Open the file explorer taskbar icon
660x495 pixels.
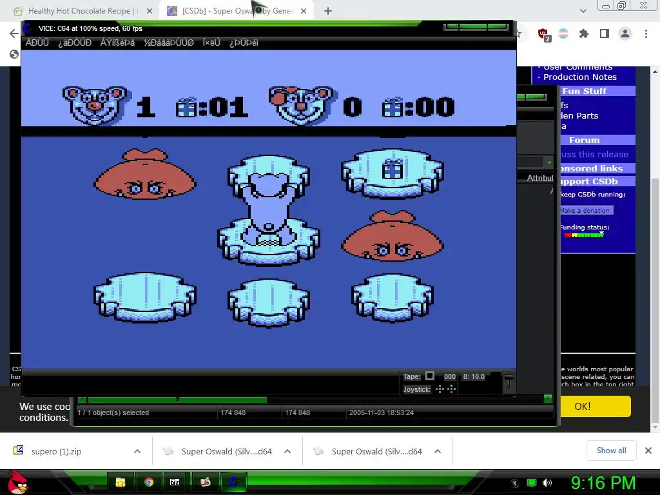point(121,482)
